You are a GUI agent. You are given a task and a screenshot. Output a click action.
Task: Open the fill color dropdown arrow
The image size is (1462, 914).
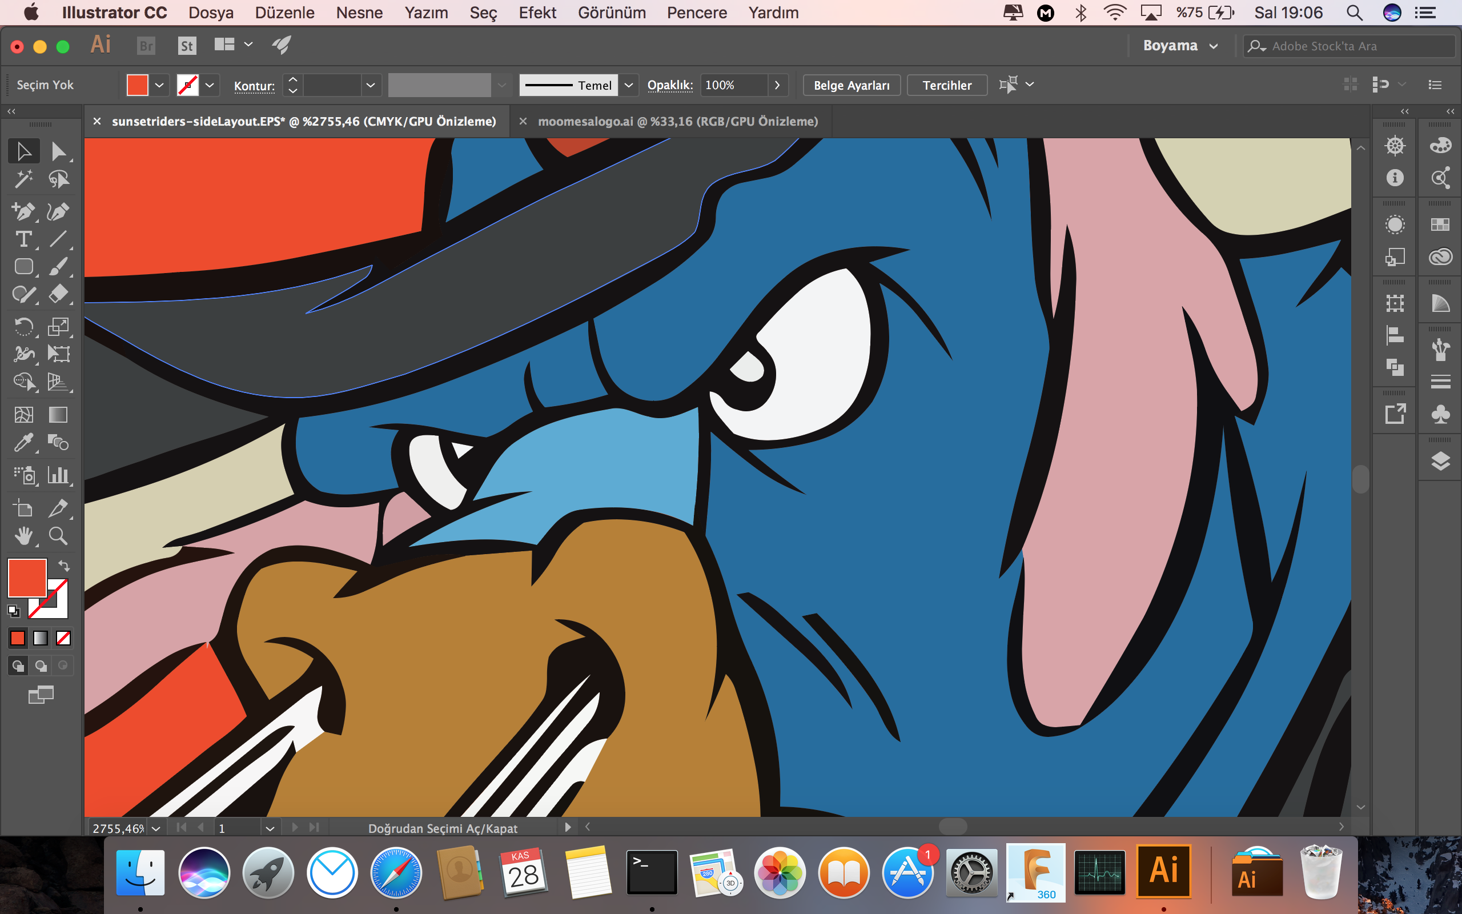pos(159,85)
